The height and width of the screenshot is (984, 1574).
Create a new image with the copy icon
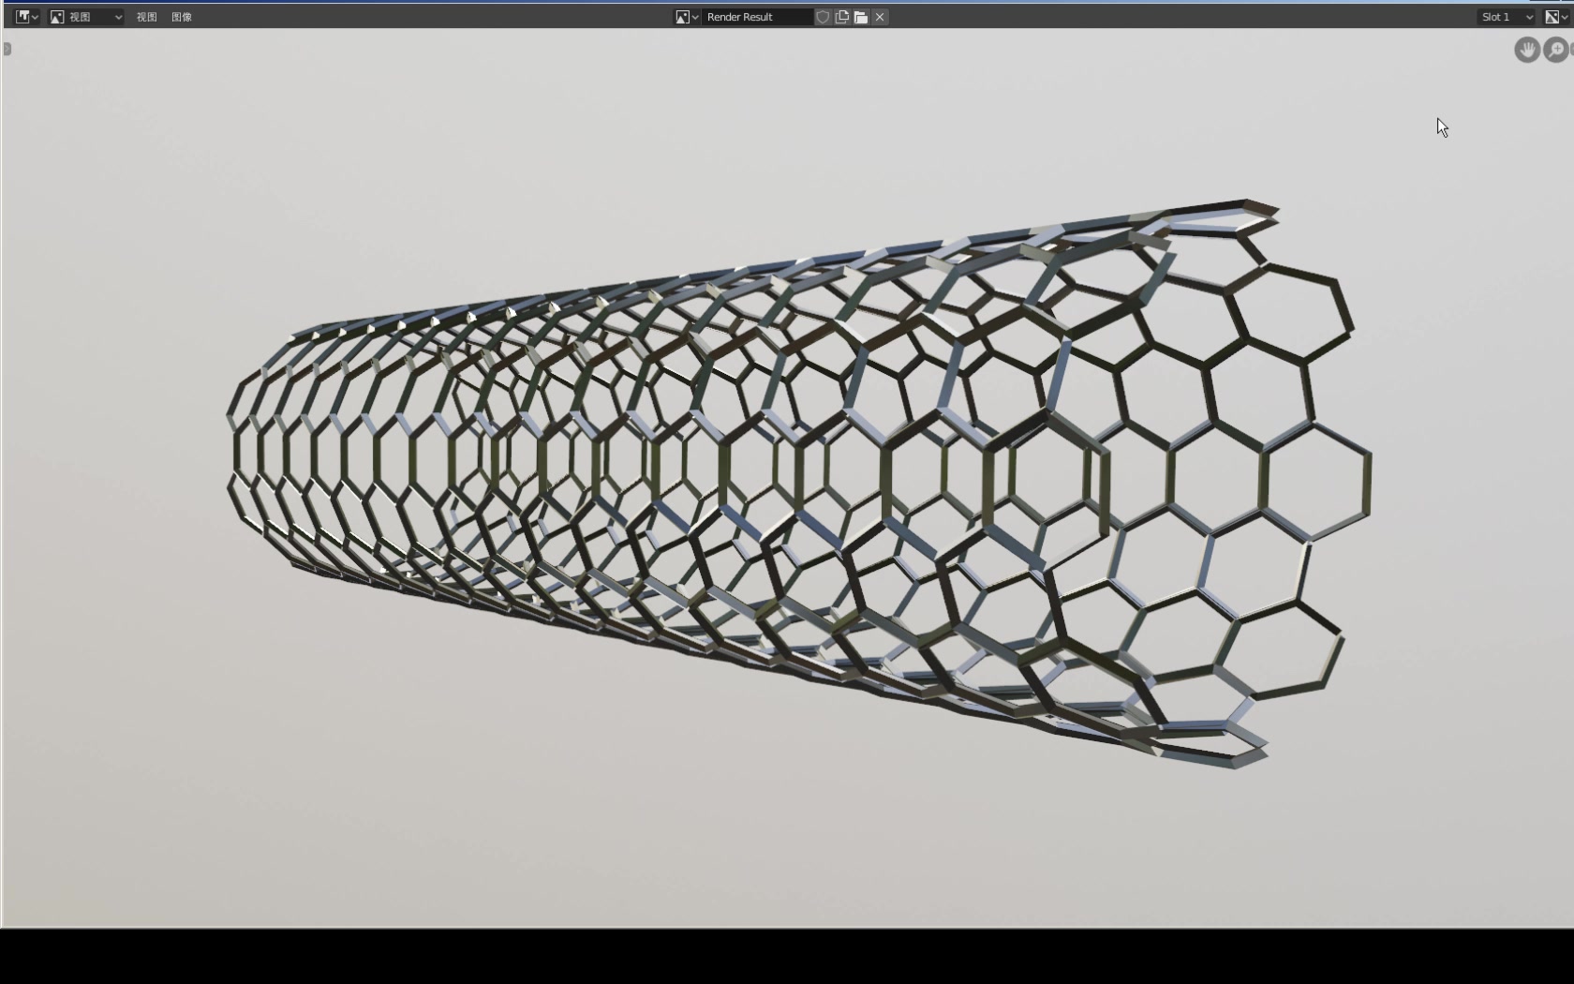coord(842,17)
